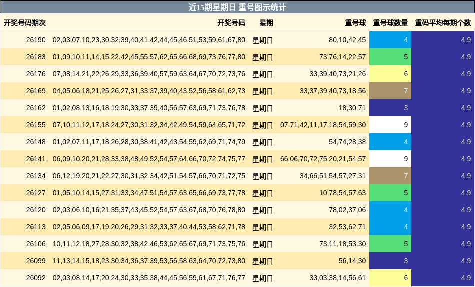Click drawn numbers of issue 26092
This screenshot has height=287, width=475.
click(149, 278)
